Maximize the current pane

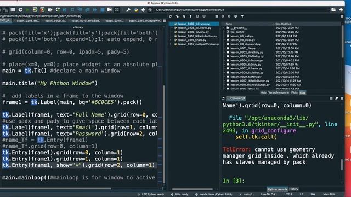pos(110,10)
